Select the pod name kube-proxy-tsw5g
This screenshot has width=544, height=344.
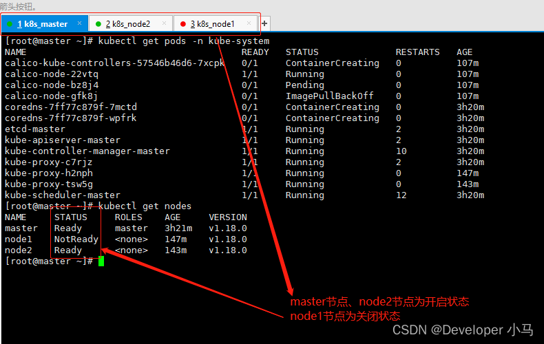coord(49,184)
